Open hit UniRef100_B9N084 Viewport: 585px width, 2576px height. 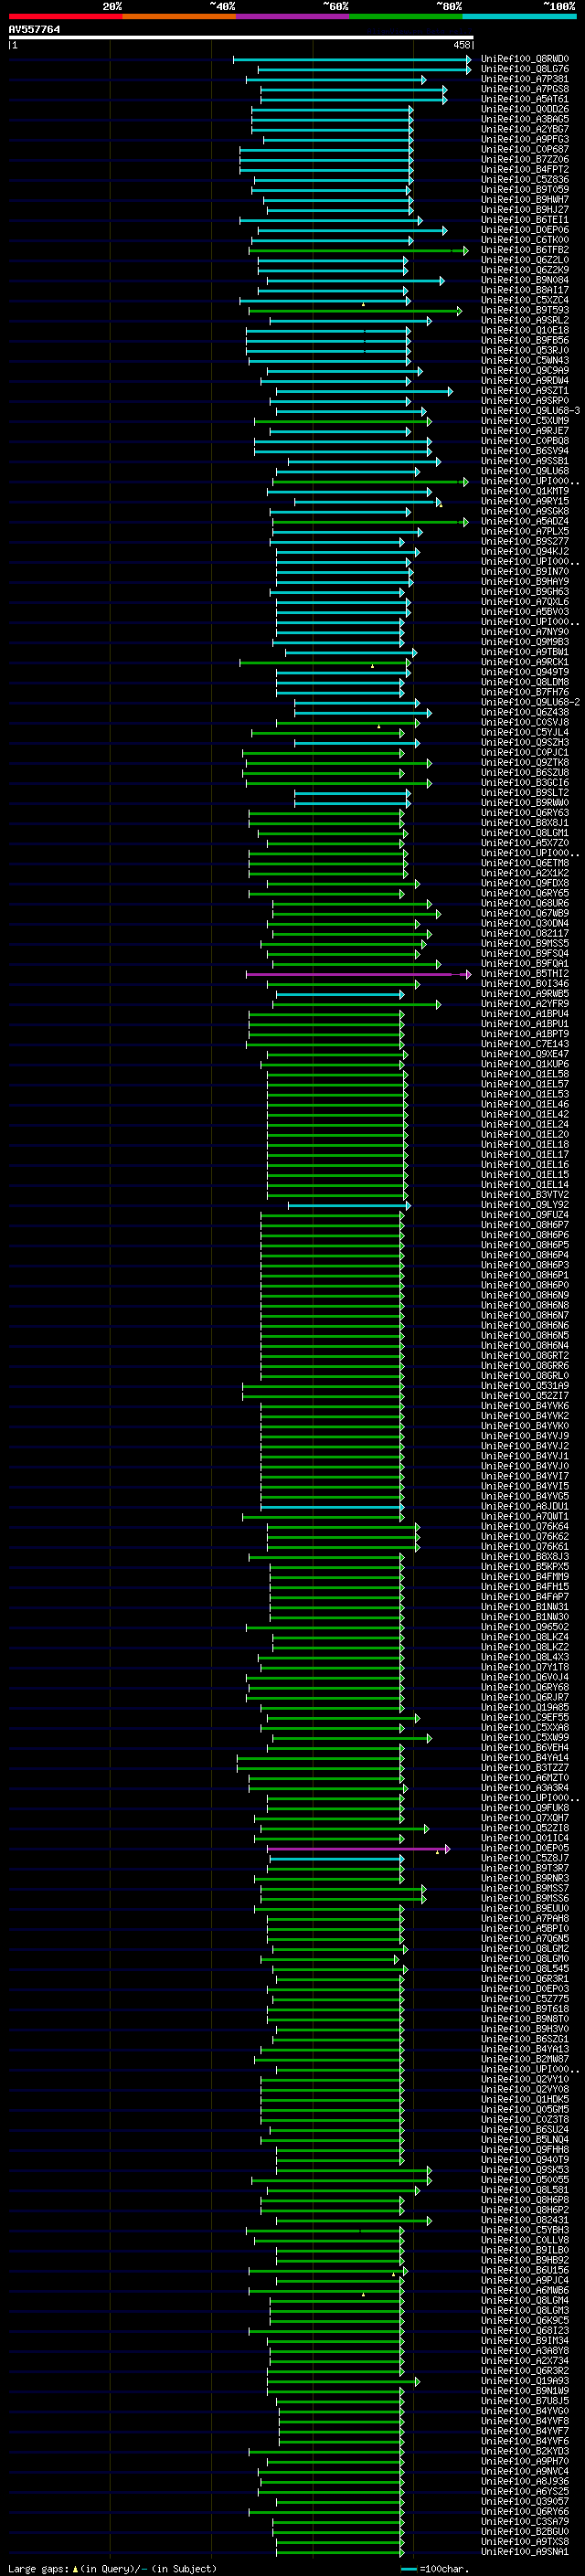click(525, 281)
